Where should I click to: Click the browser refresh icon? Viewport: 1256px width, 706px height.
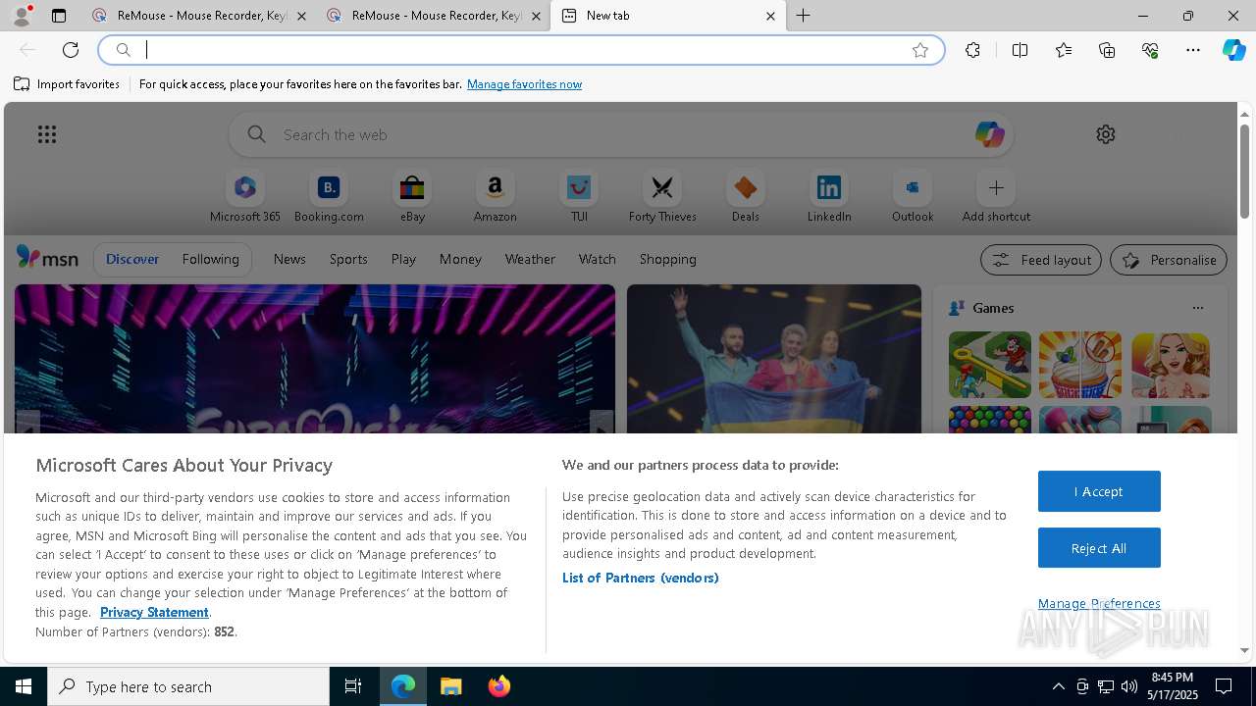[x=71, y=50]
